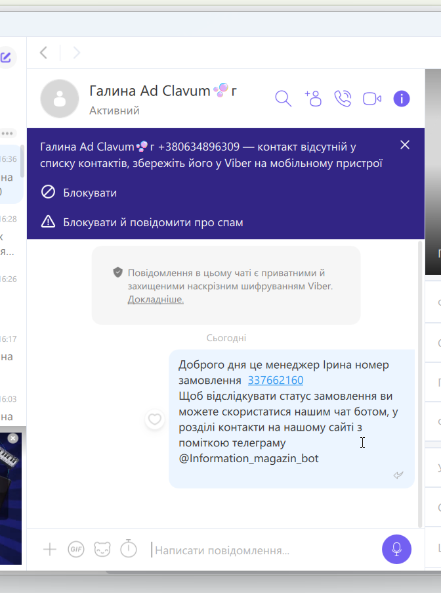441x593 pixels.
Task: Click the plus attachment icon
Action: coord(50,549)
